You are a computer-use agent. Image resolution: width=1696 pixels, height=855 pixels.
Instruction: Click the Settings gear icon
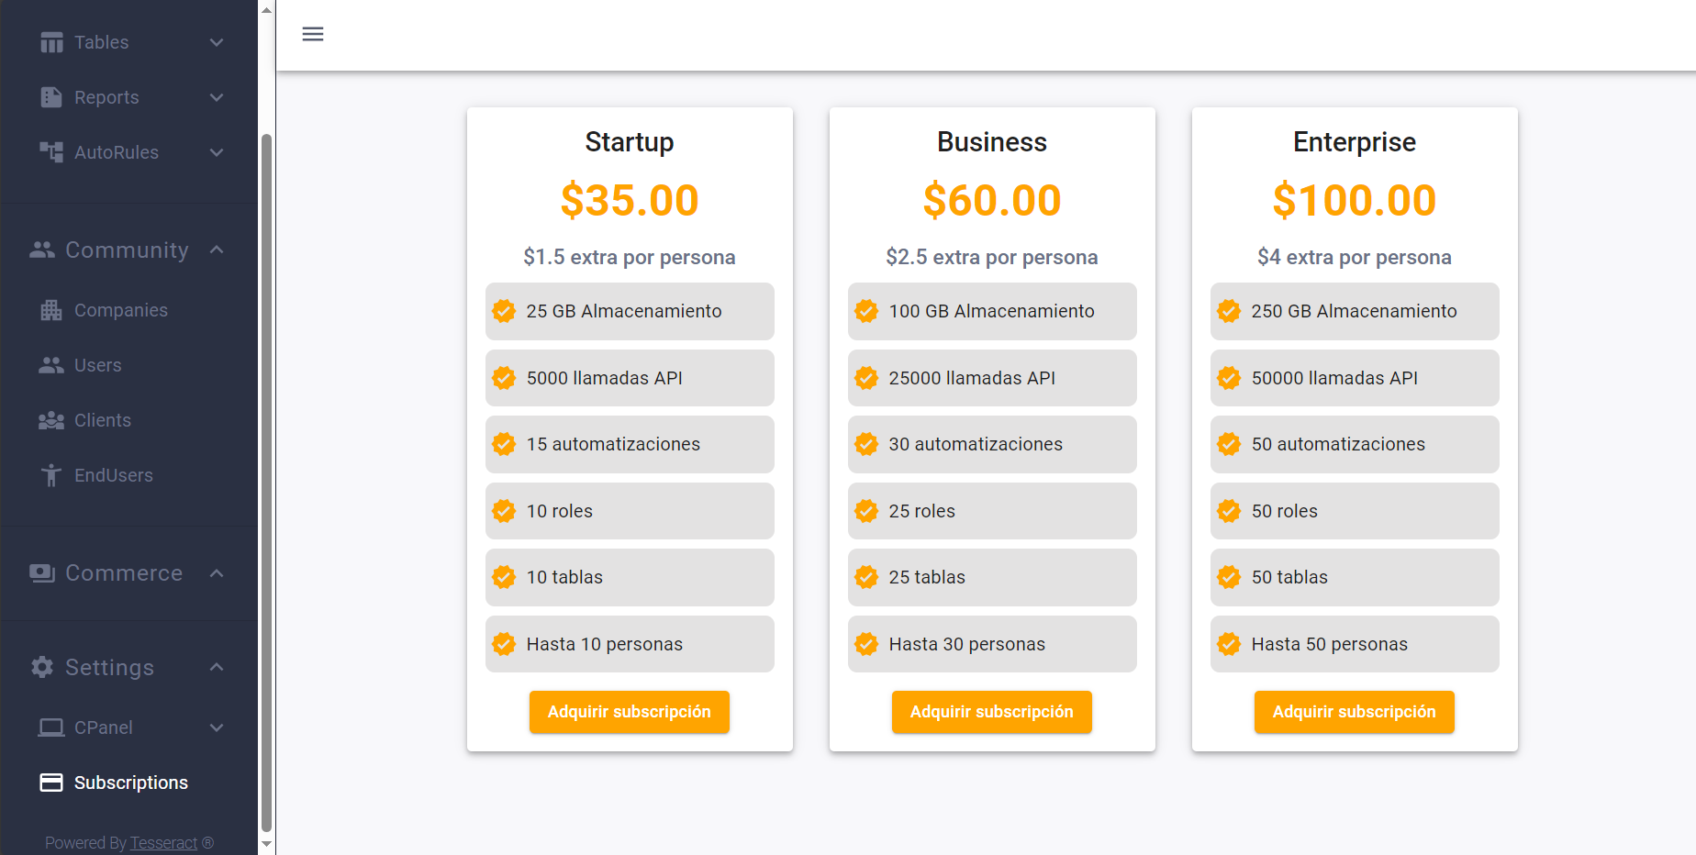[x=42, y=667]
